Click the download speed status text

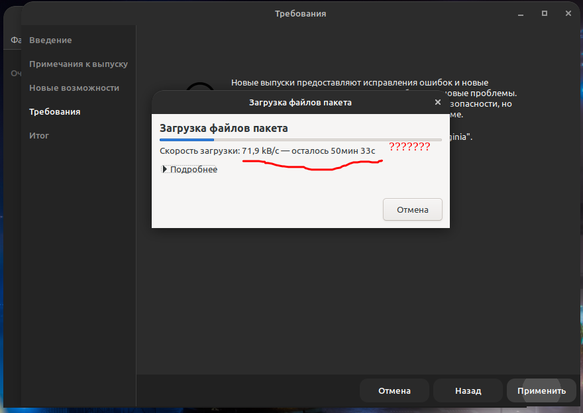coord(266,150)
